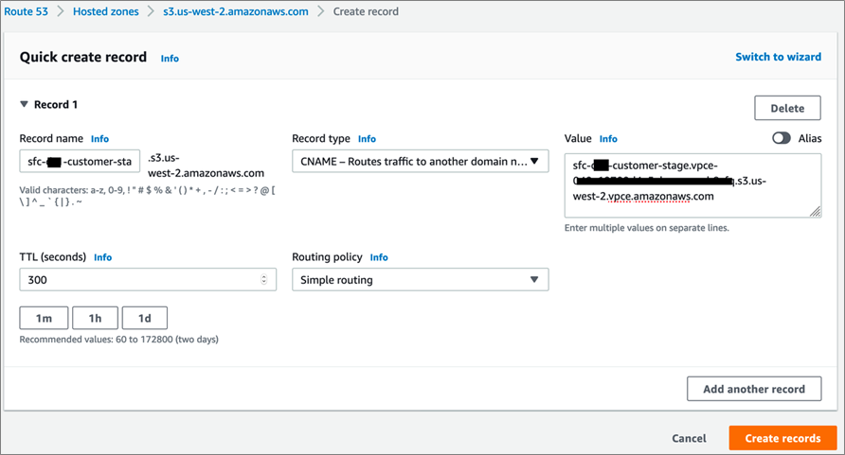Viewport: 845px width, 455px height.
Task: Click the 'Enter multiple values on separate lines' hint
Action: tap(647, 228)
